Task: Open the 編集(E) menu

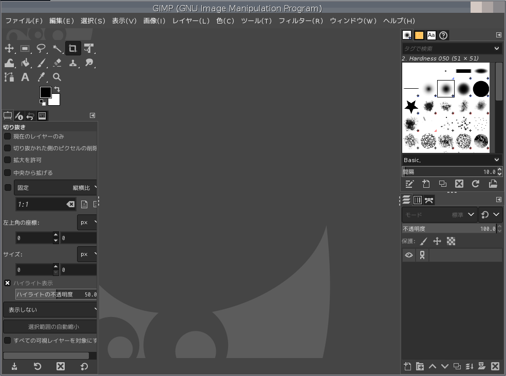Action: click(x=61, y=21)
